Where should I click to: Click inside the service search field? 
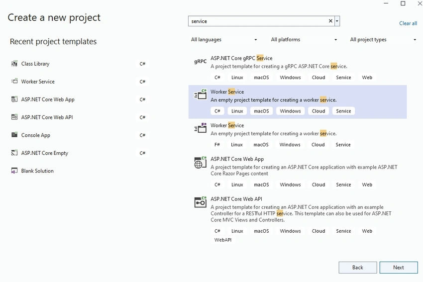[258, 21]
